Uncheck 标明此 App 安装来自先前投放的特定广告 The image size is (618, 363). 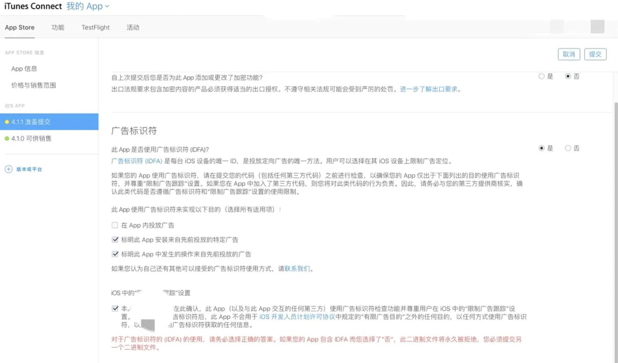[x=114, y=239]
